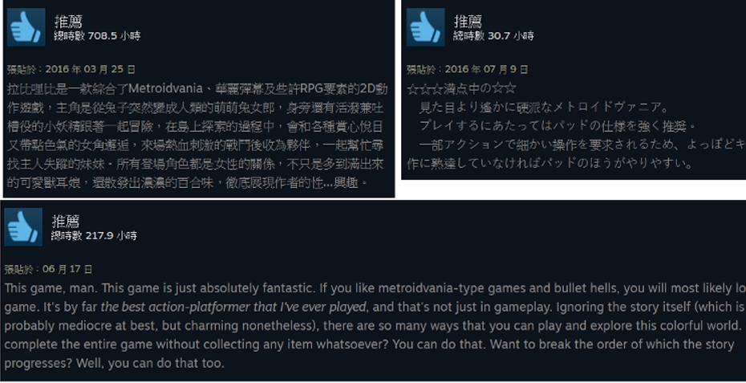746x383 pixels.
Task: Click thumbs-up icon of 217.9 hours review
Action: 23,226
